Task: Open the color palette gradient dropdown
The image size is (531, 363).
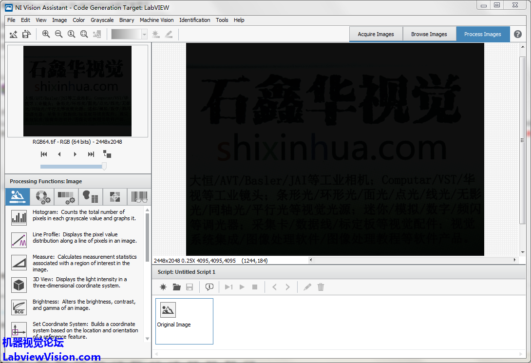Action: tap(144, 34)
